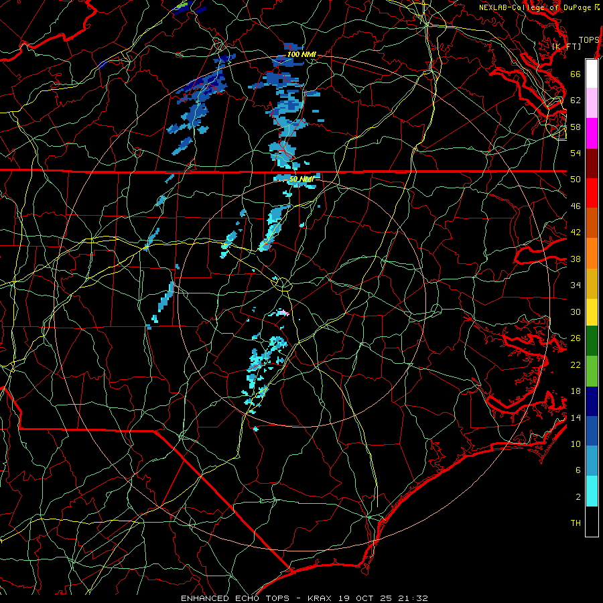The height and width of the screenshot is (603, 603).
Task: Click the cyan legend swatch above 2
Action: pyautogui.click(x=592, y=491)
